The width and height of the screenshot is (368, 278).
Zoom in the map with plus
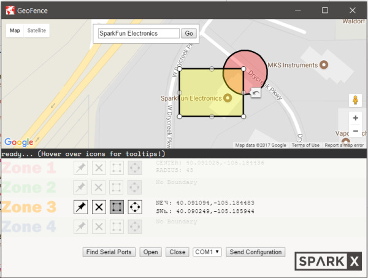(355, 118)
